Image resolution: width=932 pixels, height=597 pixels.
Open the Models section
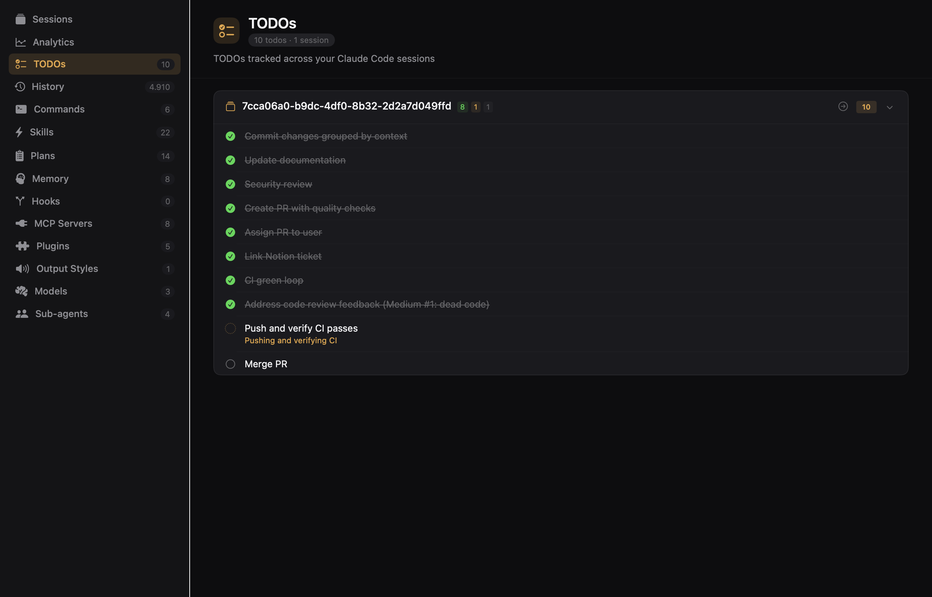tap(50, 291)
